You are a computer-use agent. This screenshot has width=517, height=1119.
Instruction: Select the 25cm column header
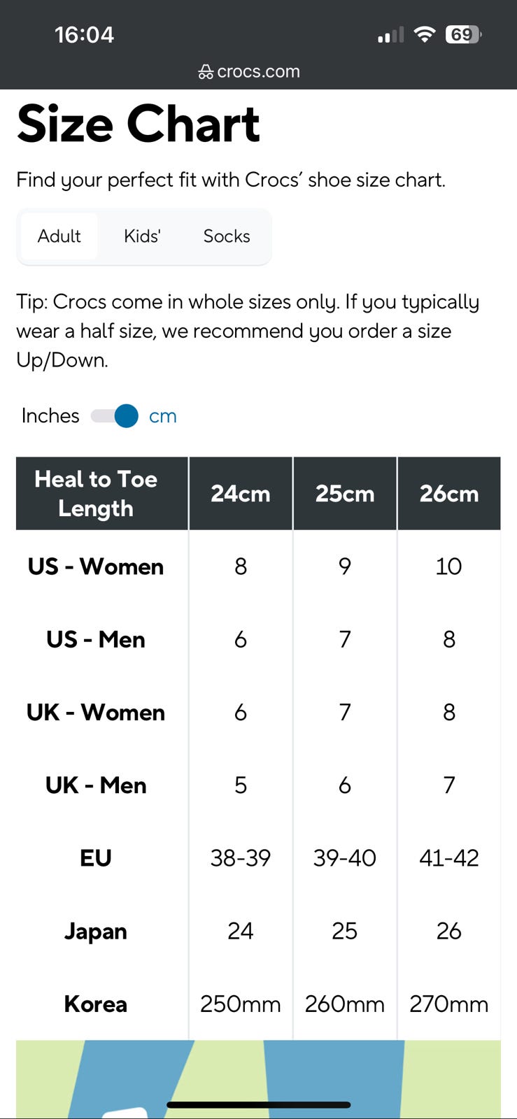pos(345,494)
